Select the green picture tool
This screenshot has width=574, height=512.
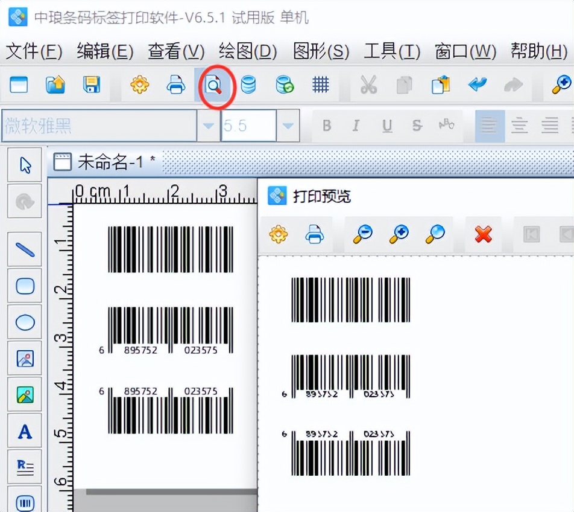[x=25, y=395]
